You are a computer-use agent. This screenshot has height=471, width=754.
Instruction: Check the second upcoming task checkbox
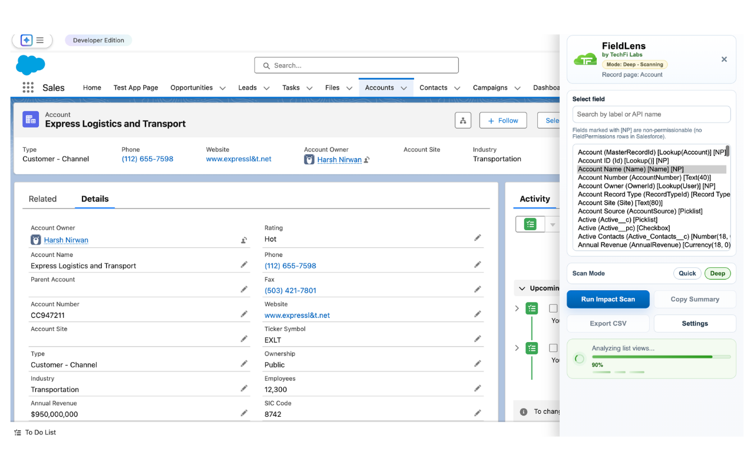(553, 348)
